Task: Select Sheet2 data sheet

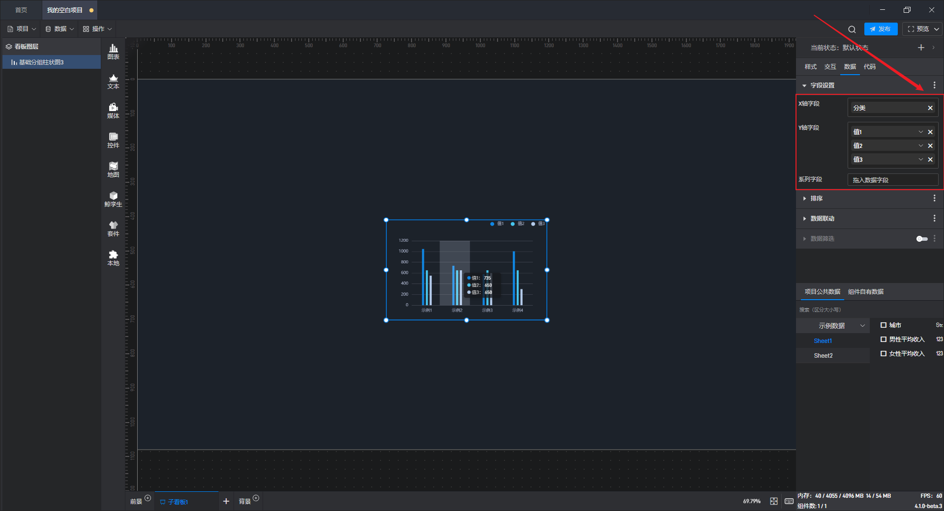Action: pyautogui.click(x=823, y=356)
